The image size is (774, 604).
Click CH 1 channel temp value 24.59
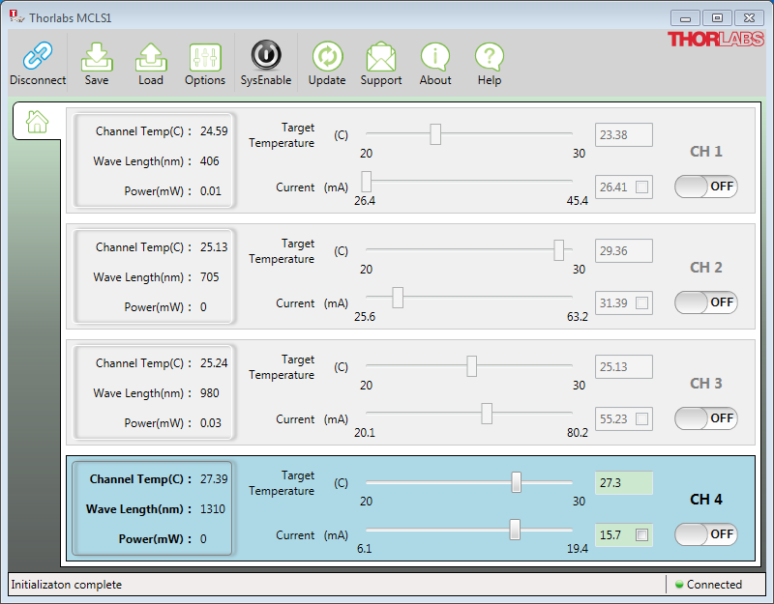click(214, 131)
